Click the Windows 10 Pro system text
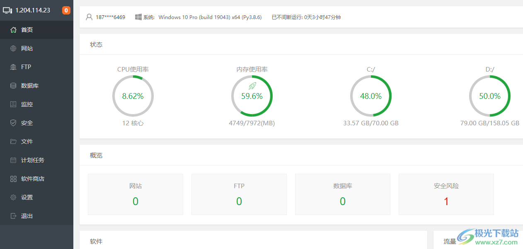The image size is (523, 249). pos(210,17)
